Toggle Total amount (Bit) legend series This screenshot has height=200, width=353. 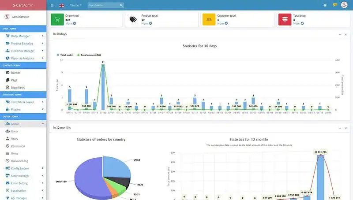tap(89, 55)
